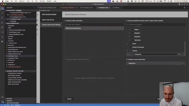This screenshot has width=189, height=106.
Task: Click the wizard back chevron arrow
Action: (x=38, y=15)
